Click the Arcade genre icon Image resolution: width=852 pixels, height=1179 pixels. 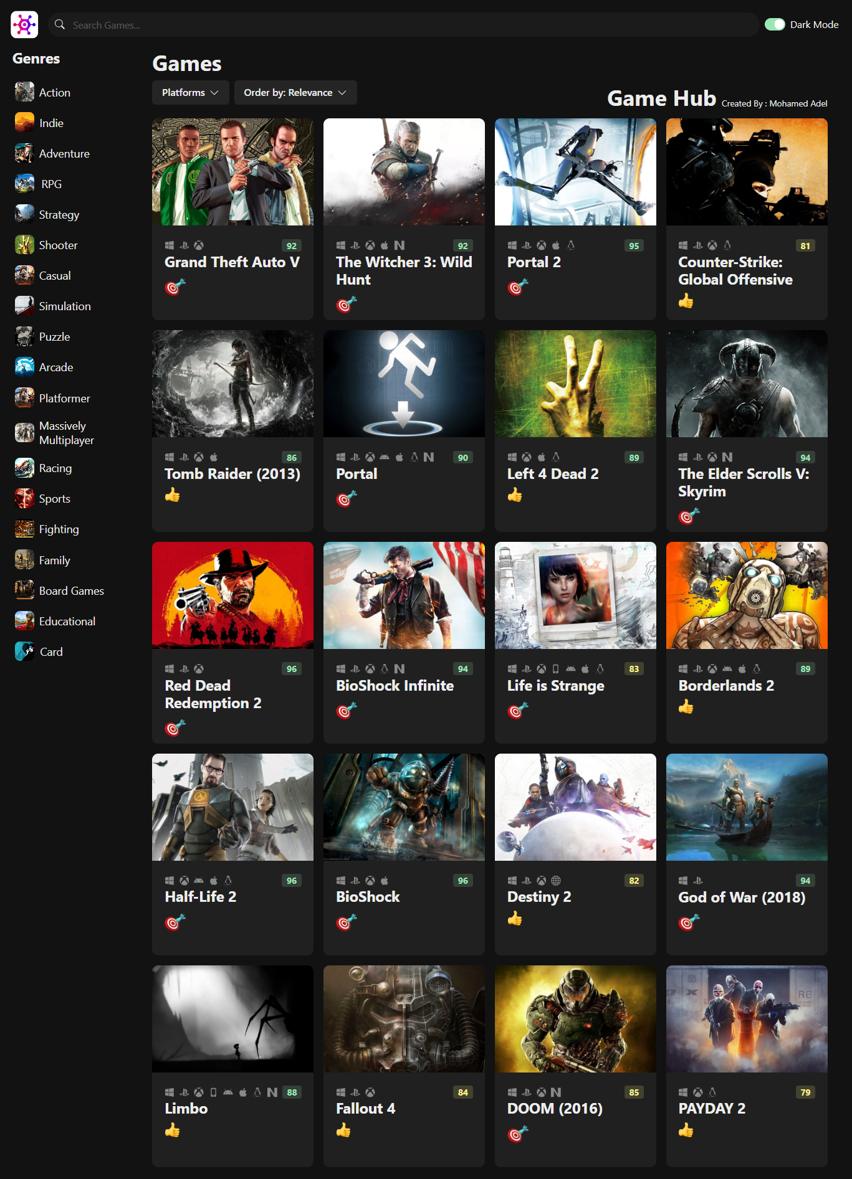24,367
